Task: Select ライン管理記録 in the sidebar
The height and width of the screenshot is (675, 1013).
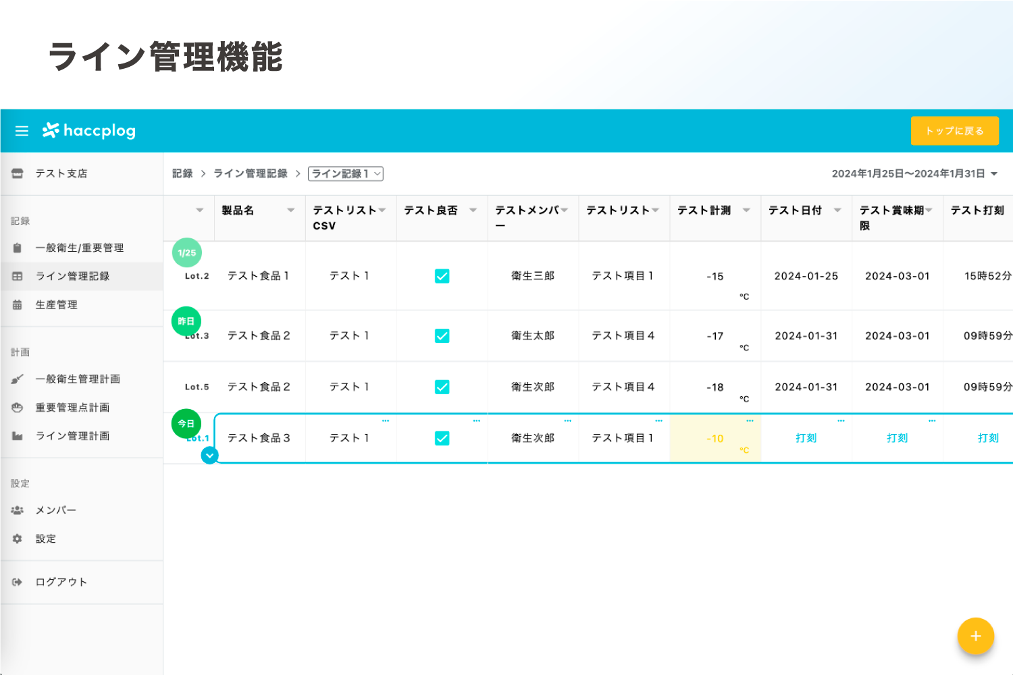Action: point(82,276)
